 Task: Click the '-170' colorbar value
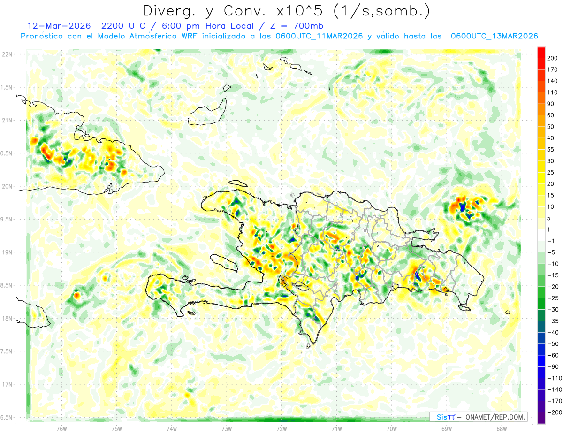555,401
